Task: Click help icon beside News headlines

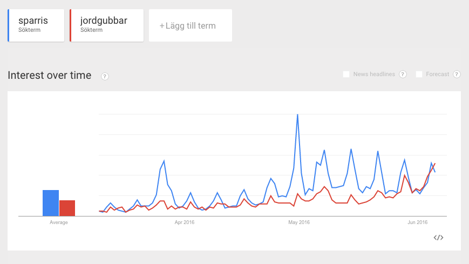Action: (x=403, y=75)
